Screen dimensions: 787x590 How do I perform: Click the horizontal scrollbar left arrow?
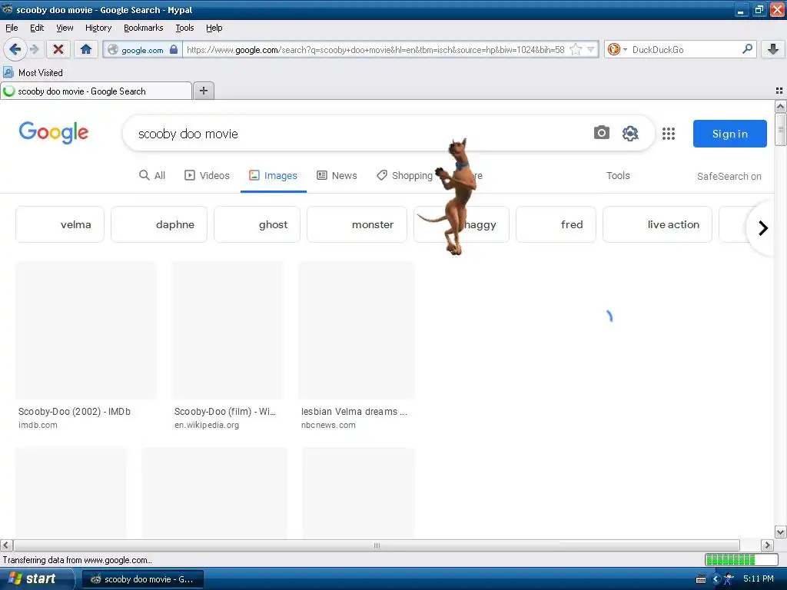(6, 545)
